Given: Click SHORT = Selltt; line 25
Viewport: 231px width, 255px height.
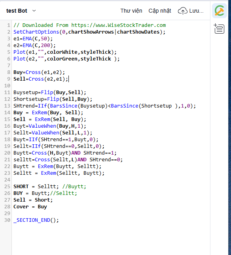Looking at the screenshot, I should [50, 186].
